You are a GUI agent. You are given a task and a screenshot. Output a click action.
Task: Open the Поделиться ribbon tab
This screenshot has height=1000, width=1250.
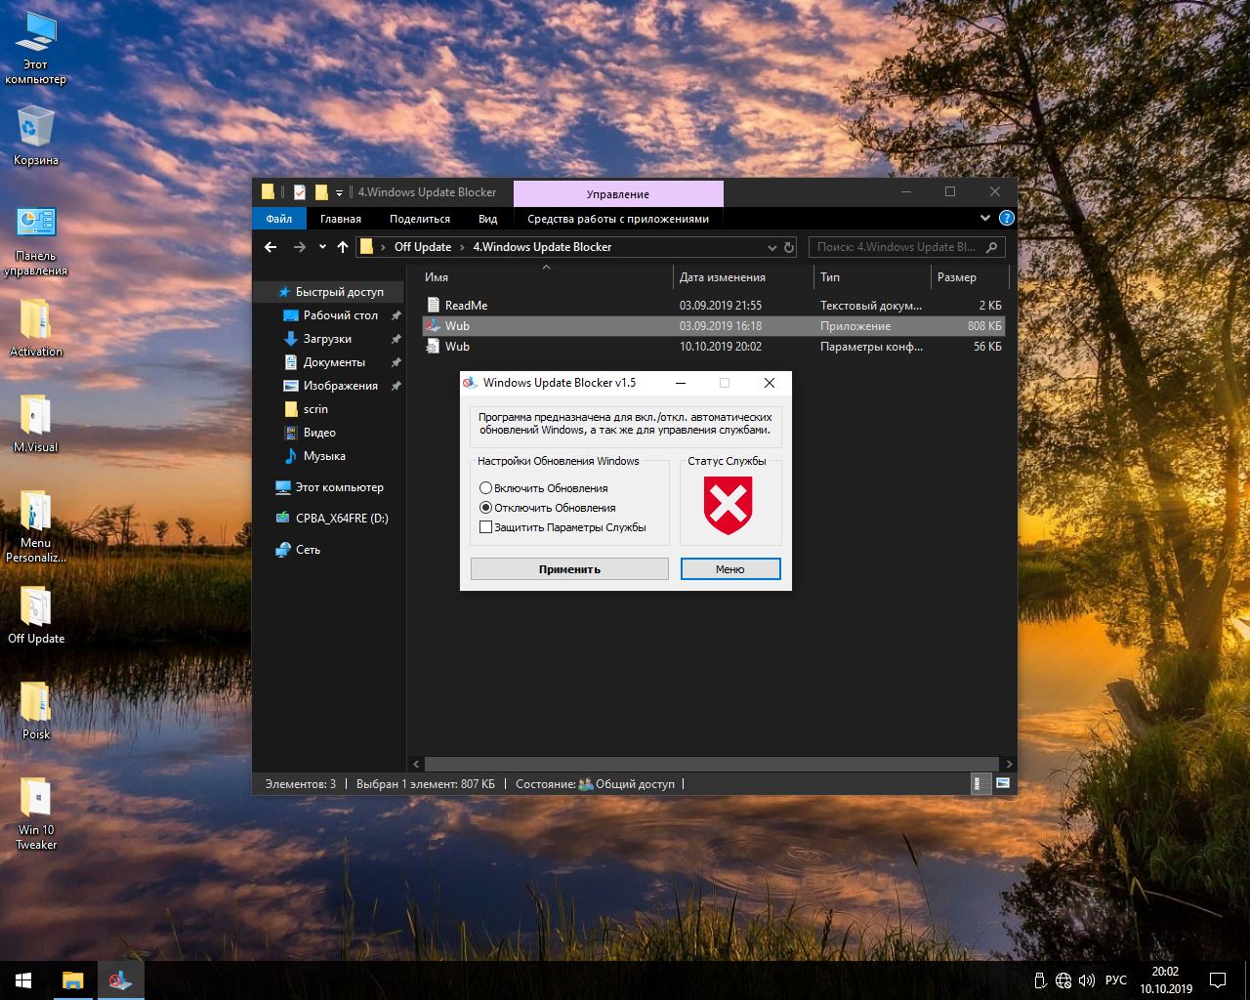(x=420, y=219)
